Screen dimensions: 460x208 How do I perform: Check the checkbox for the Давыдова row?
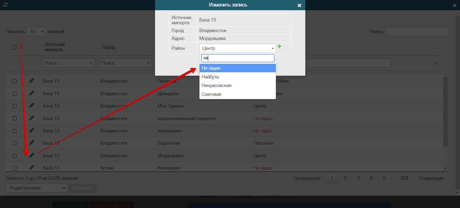14,94
